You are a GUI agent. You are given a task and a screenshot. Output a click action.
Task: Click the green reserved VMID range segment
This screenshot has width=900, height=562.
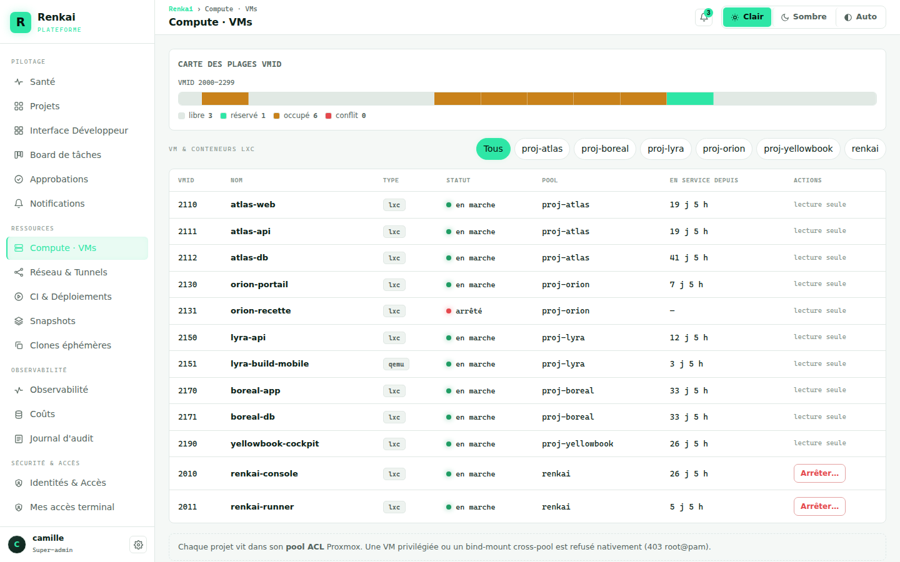point(690,99)
